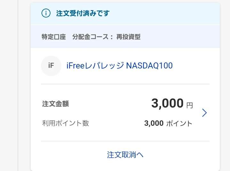
Task: Click the NASDAQ100 part of fund name
Action: 149,66
